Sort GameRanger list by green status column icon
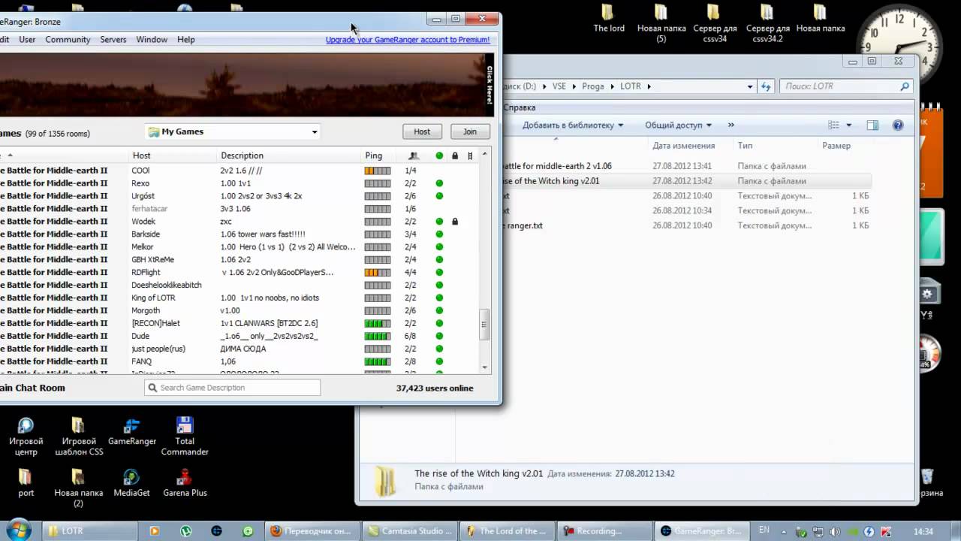 439,156
